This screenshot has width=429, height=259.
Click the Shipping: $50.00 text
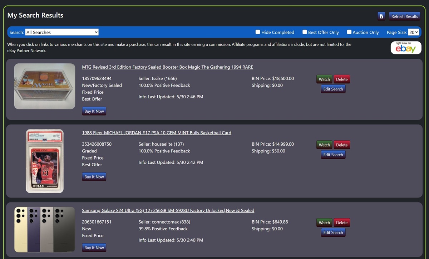(x=268, y=151)
